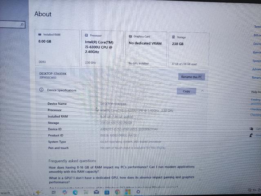261x196 pixels.
Task: Click the Settings gear in the taskbar
Action: point(138,192)
